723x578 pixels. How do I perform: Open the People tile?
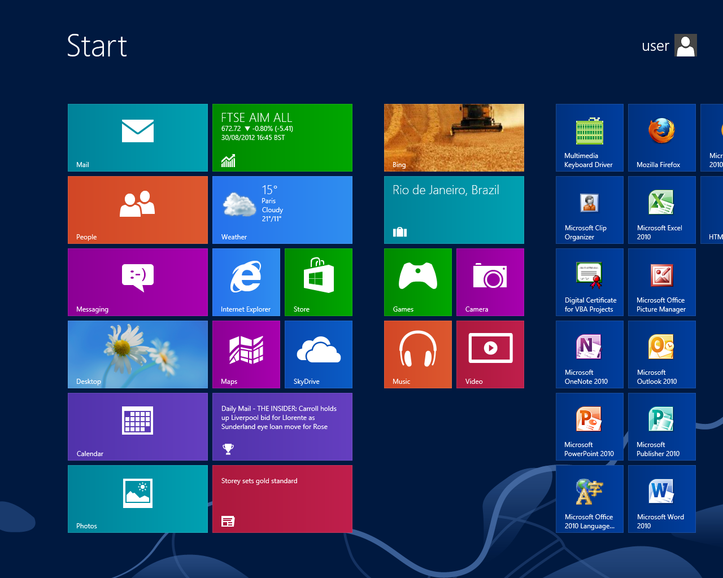138,210
